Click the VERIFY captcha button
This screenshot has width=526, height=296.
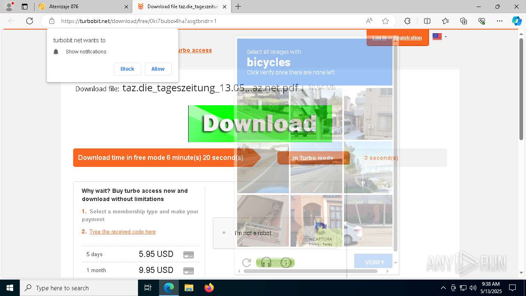click(x=373, y=261)
